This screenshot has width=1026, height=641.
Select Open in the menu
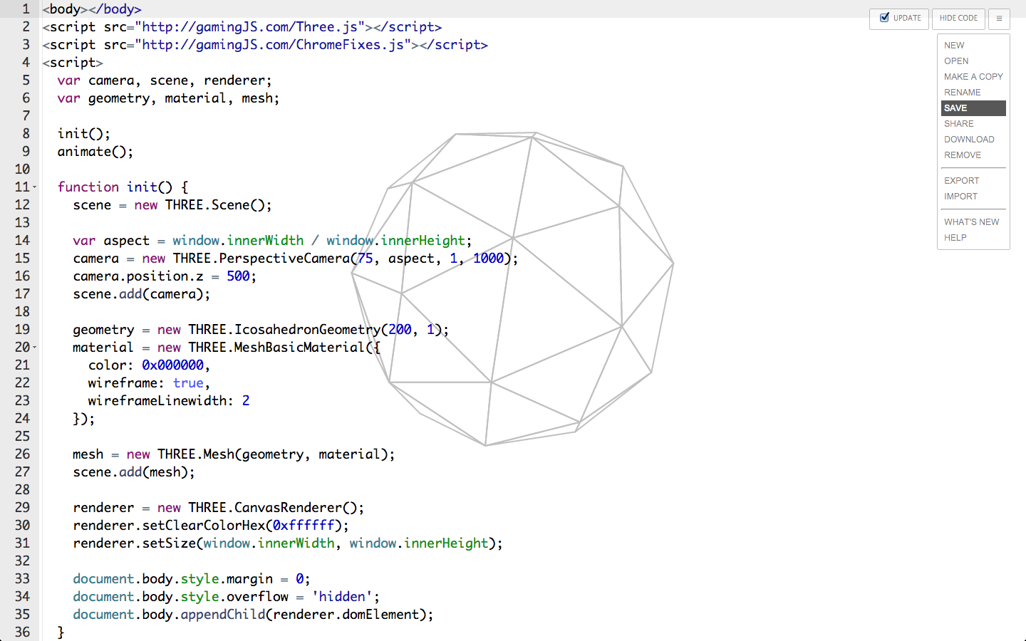[956, 61]
